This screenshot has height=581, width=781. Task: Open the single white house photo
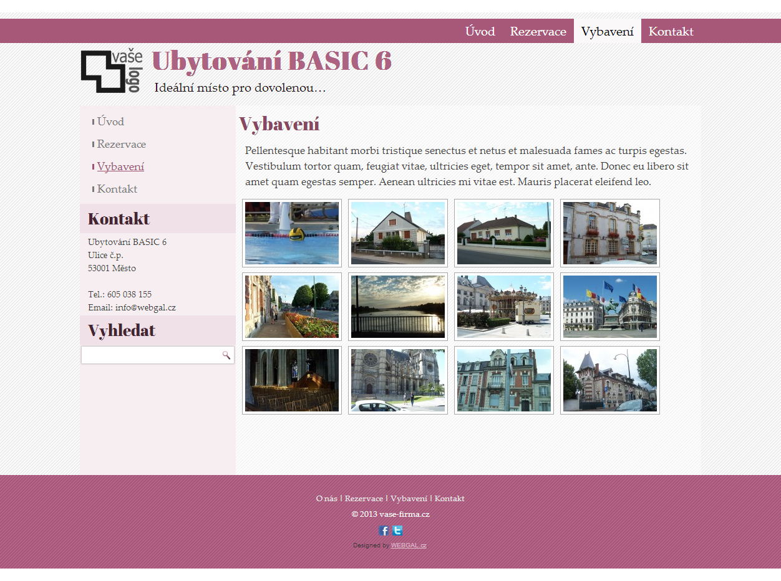tap(398, 233)
